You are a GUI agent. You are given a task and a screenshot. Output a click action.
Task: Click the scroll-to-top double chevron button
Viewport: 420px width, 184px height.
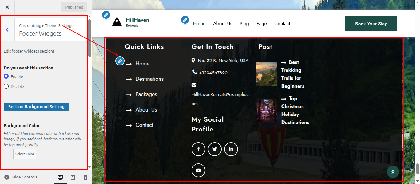(x=393, y=172)
